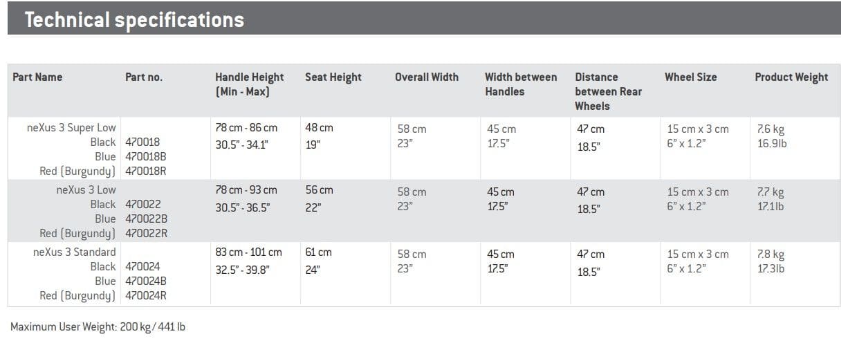Select the neXus 3 Standard row name

tap(75, 252)
